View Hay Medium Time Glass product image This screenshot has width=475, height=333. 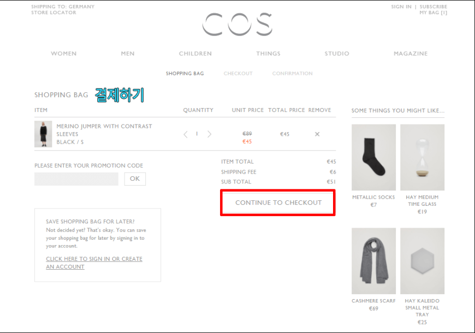(x=422, y=157)
